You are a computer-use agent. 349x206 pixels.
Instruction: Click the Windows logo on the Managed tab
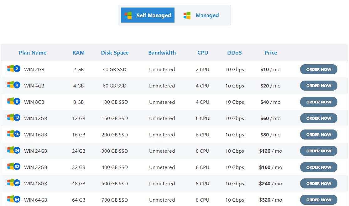187,15
